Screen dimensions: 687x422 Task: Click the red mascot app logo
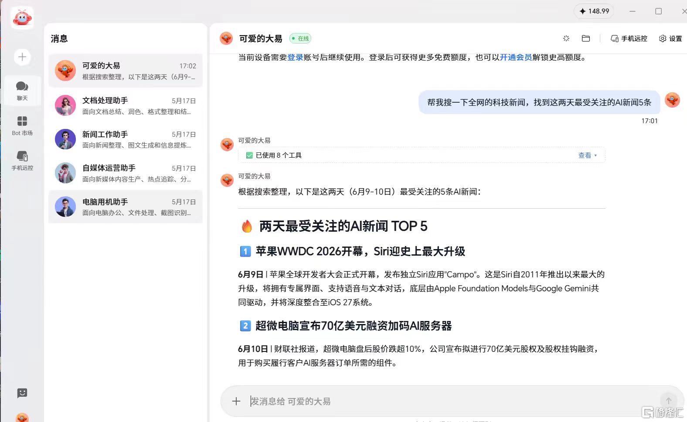pos(22,18)
